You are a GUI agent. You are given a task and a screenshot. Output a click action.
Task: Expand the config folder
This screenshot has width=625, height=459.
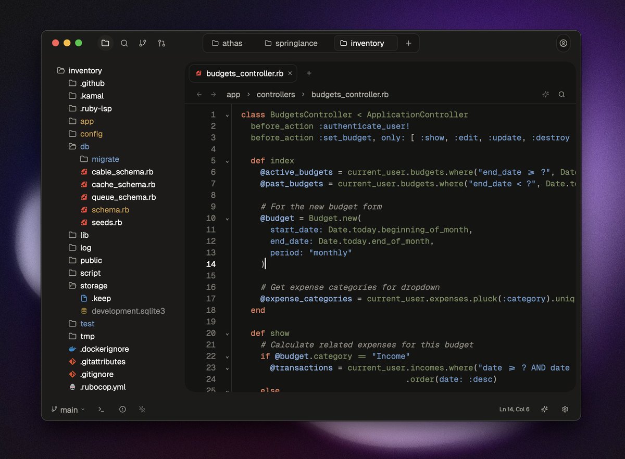click(x=85, y=134)
